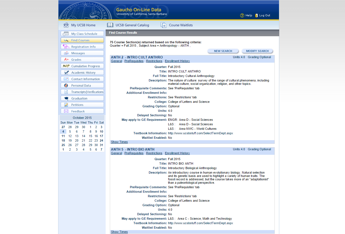Click the Feedback mail icon
The image size is (345, 234).
click(66, 111)
